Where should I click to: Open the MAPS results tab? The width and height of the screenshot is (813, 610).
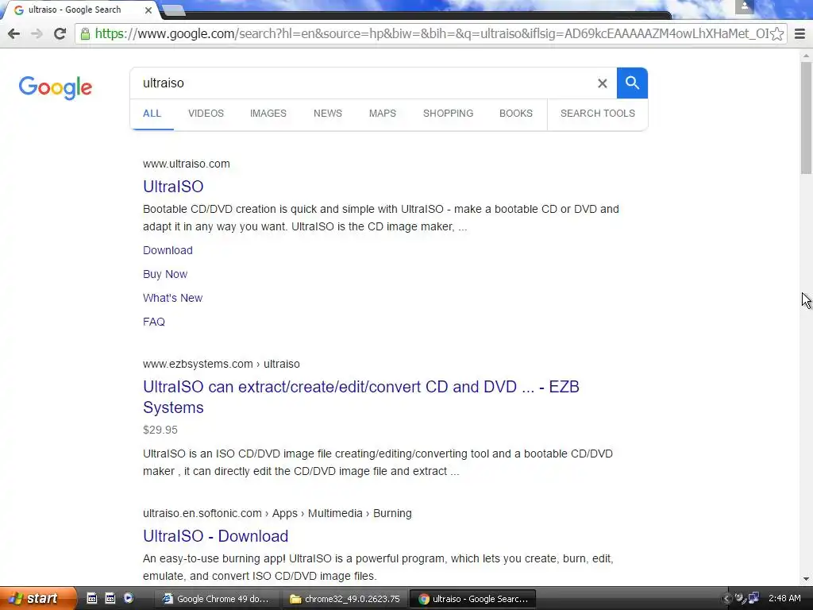[x=383, y=114]
